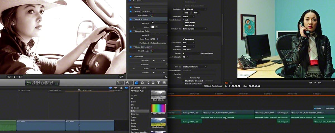Toggle audio skimming icon above timeline
The width and height of the screenshot is (335, 133).
(116, 88)
